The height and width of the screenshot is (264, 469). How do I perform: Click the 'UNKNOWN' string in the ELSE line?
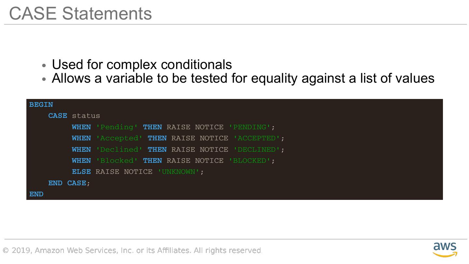click(178, 172)
